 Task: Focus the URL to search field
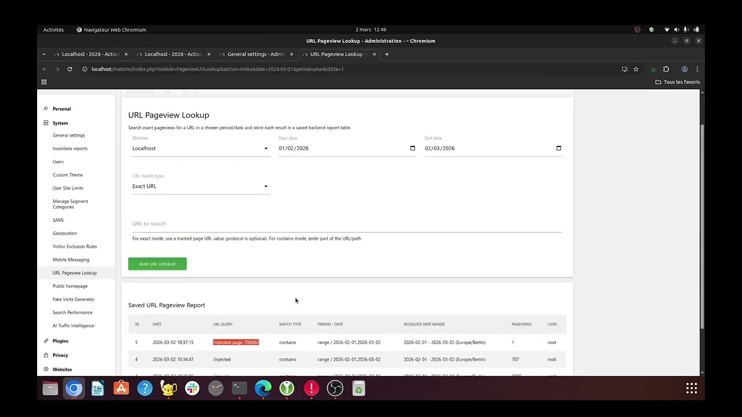347,224
